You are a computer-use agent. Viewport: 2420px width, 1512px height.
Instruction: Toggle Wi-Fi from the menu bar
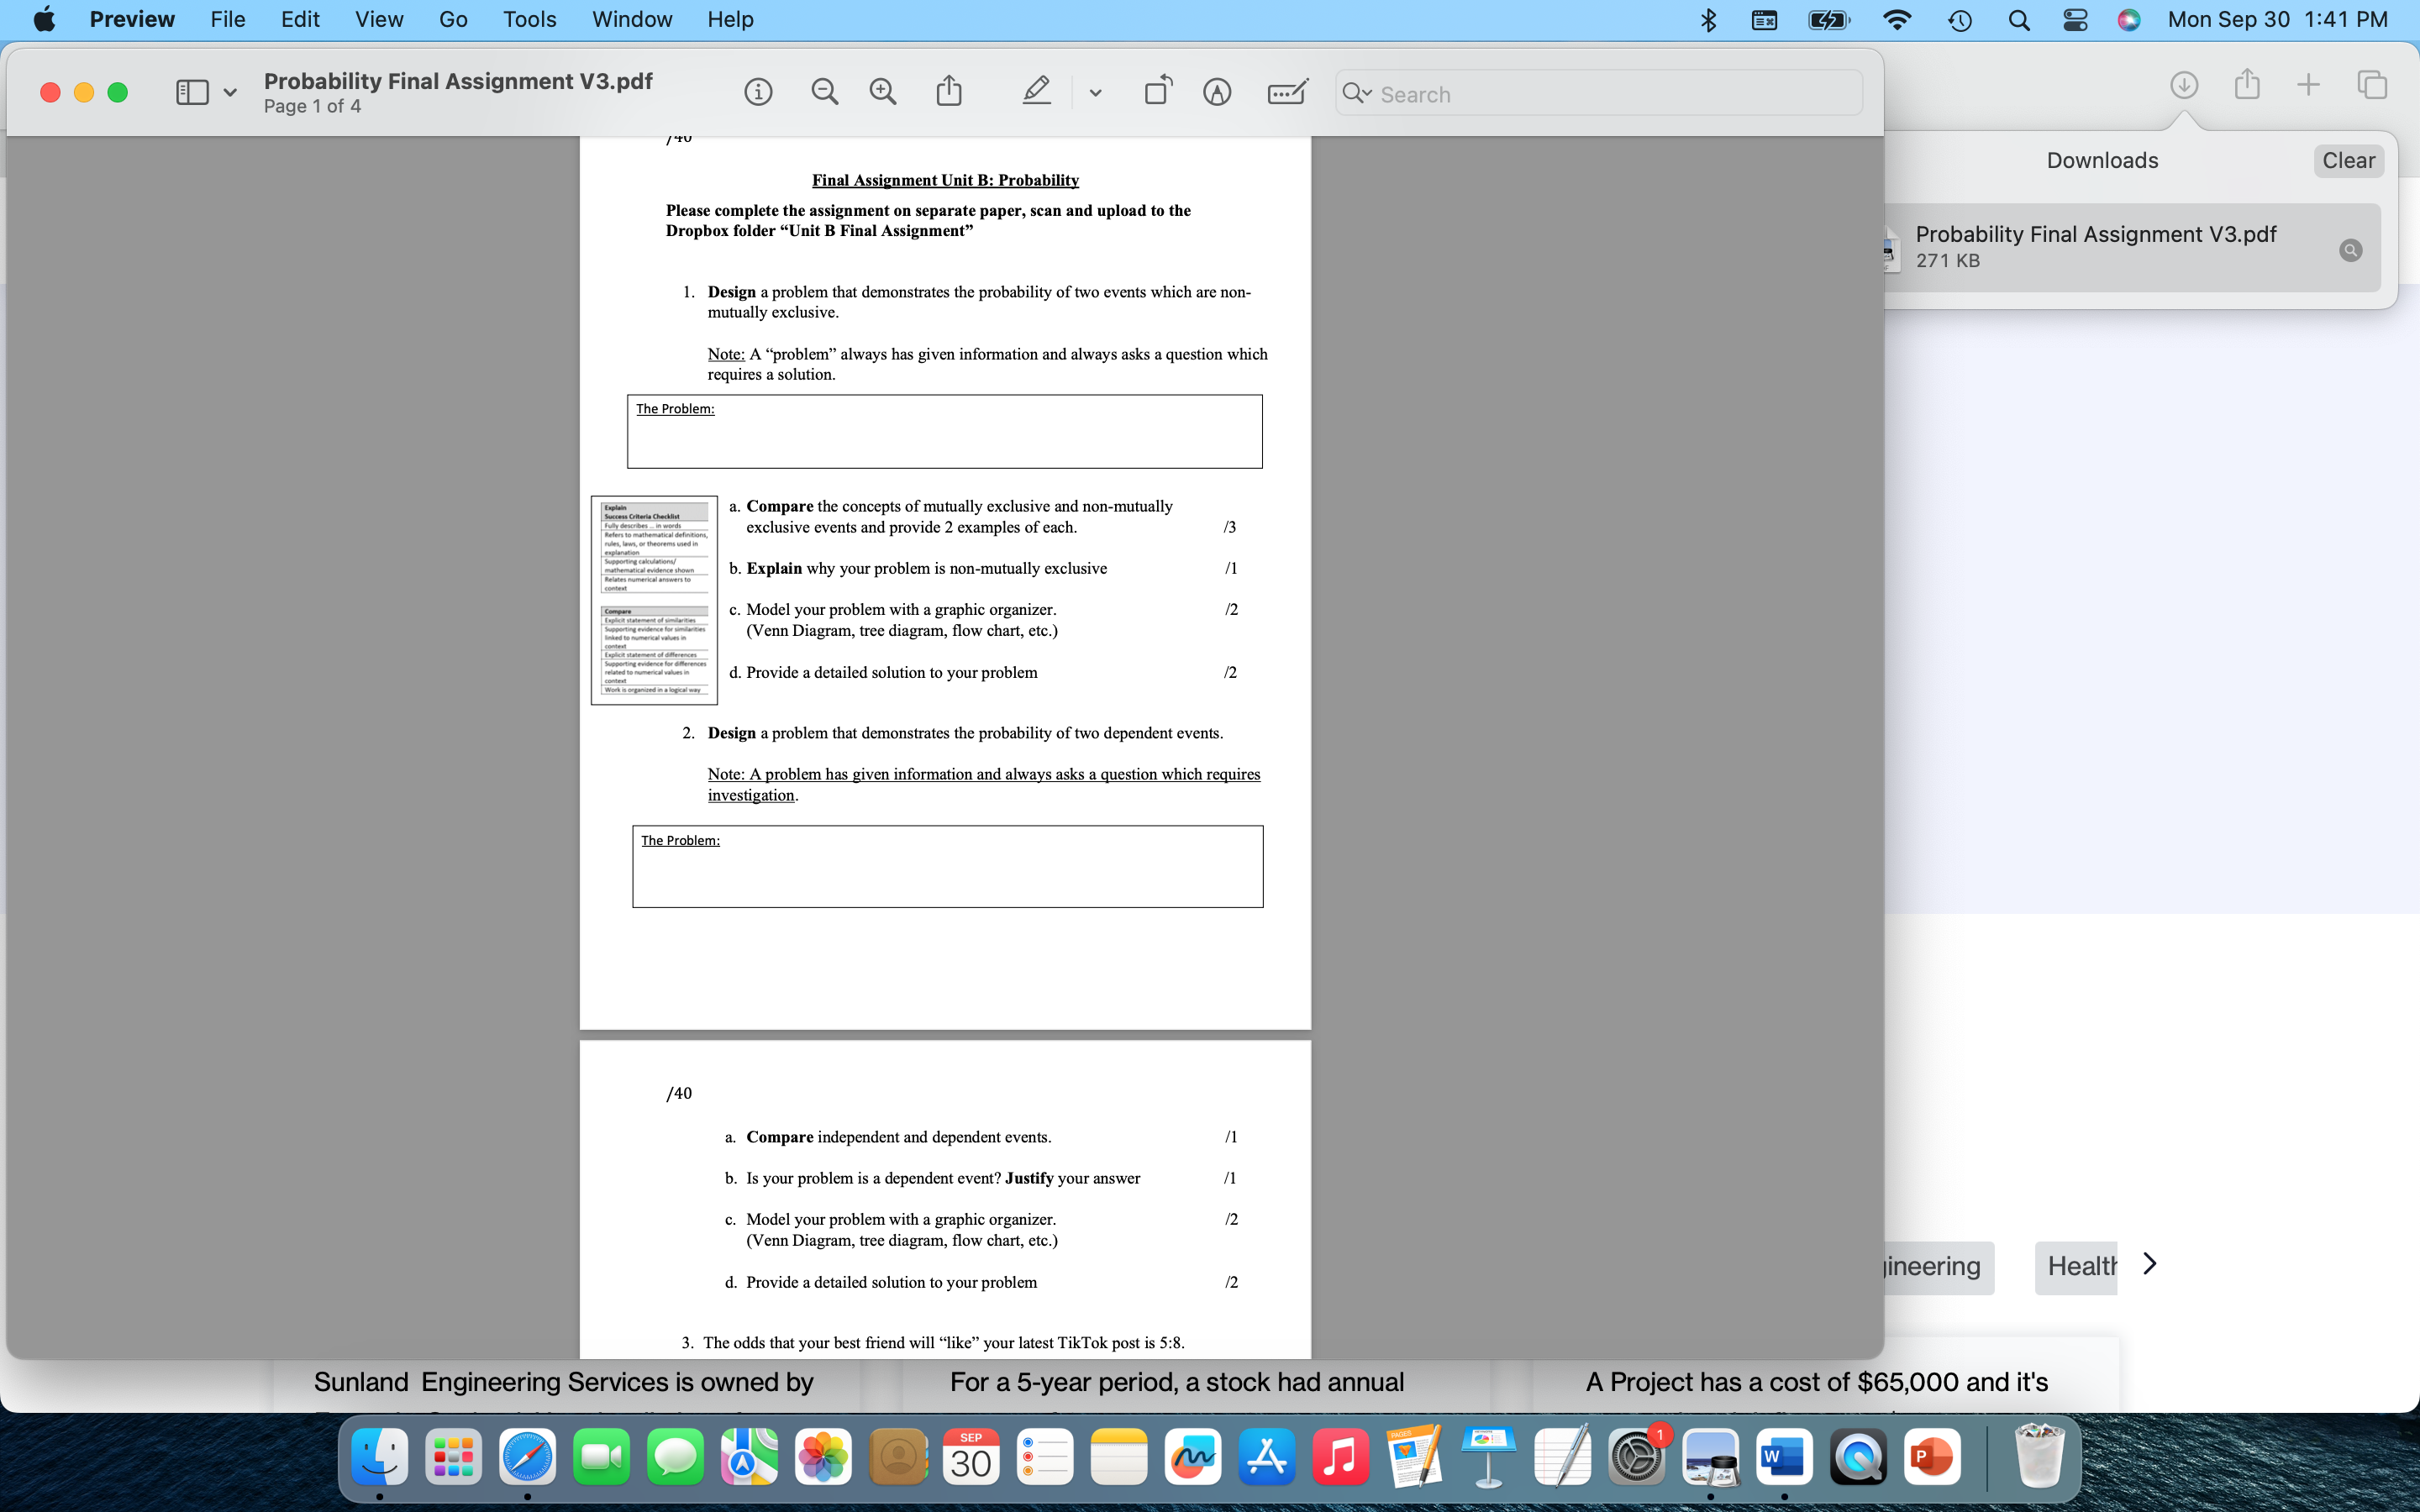click(1896, 19)
